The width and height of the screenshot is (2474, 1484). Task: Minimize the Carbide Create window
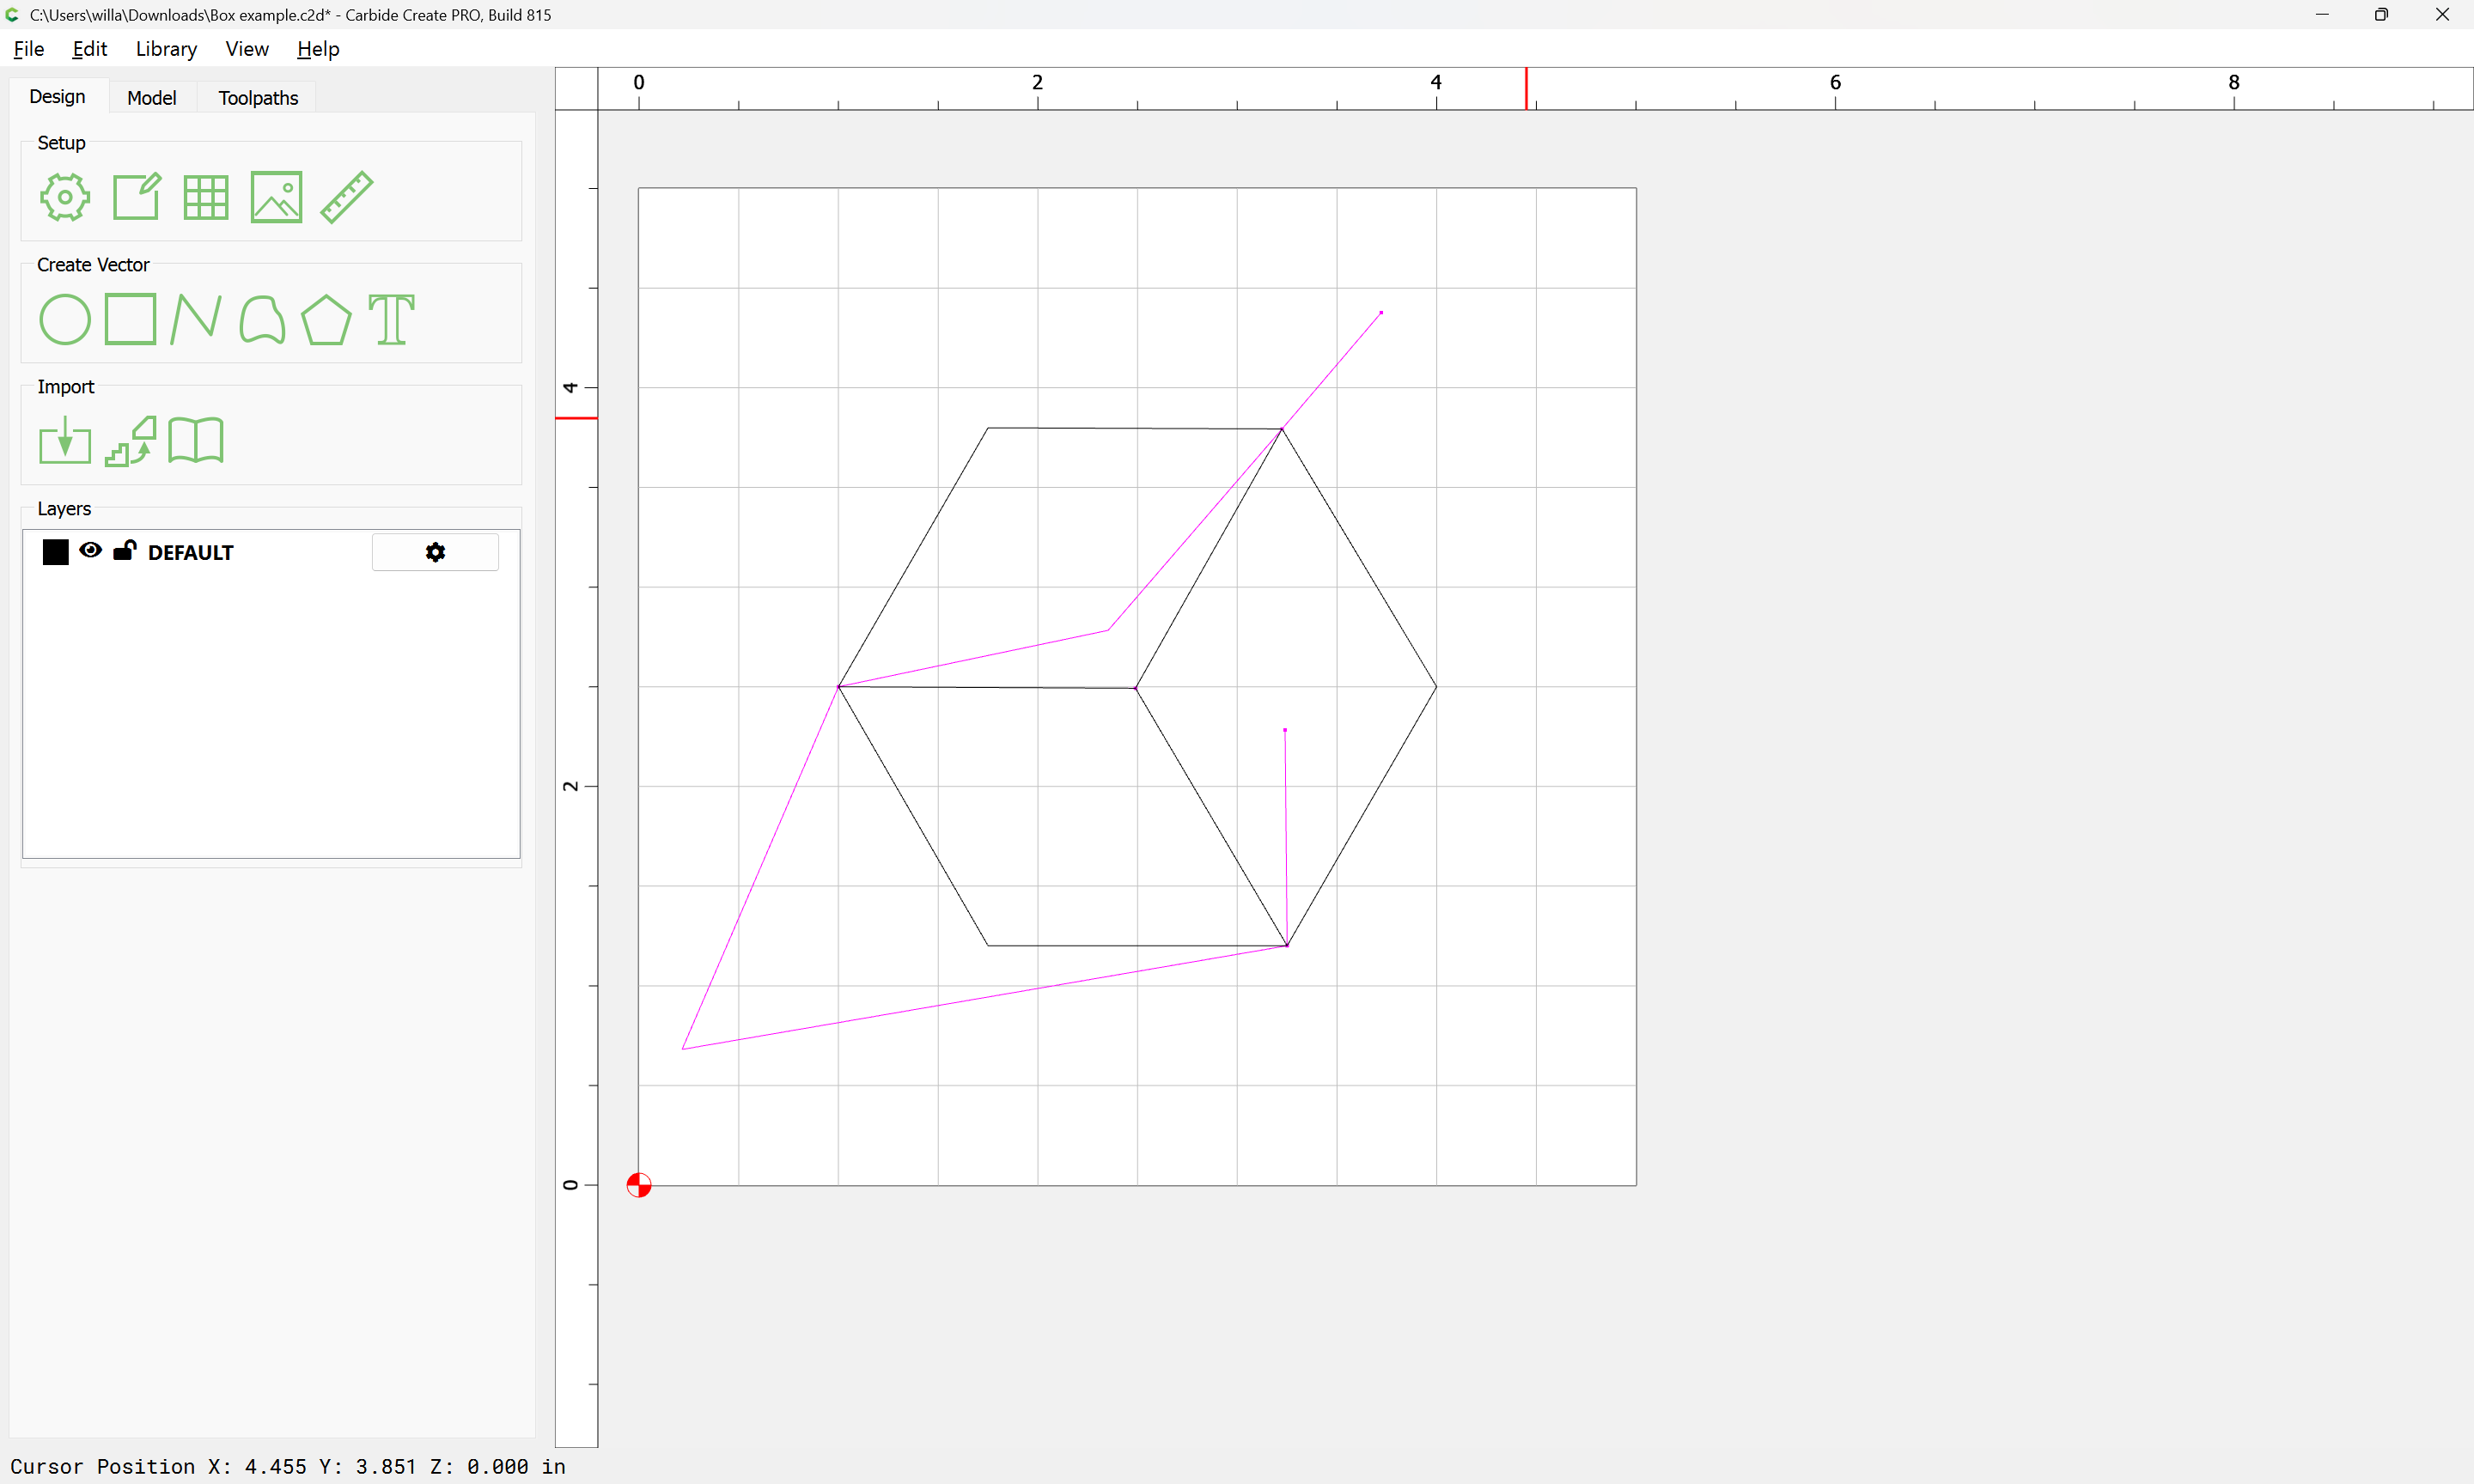tap(2322, 15)
